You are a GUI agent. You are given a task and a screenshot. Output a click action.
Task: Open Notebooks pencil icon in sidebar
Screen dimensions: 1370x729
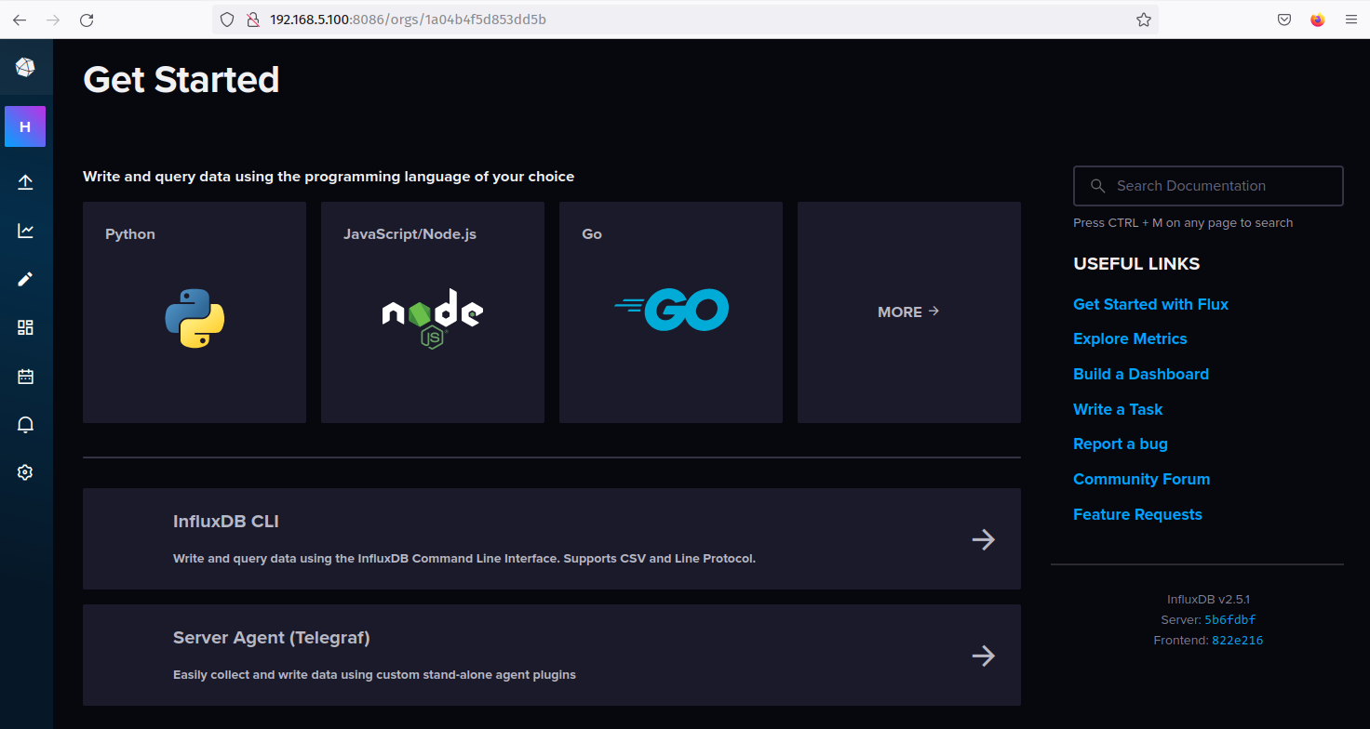click(25, 279)
